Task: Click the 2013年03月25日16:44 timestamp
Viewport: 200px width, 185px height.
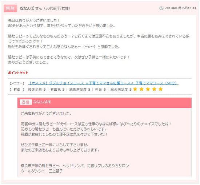Action: (180, 8)
